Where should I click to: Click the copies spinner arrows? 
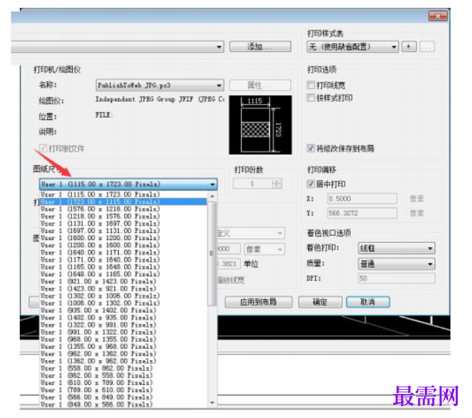(x=277, y=184)
